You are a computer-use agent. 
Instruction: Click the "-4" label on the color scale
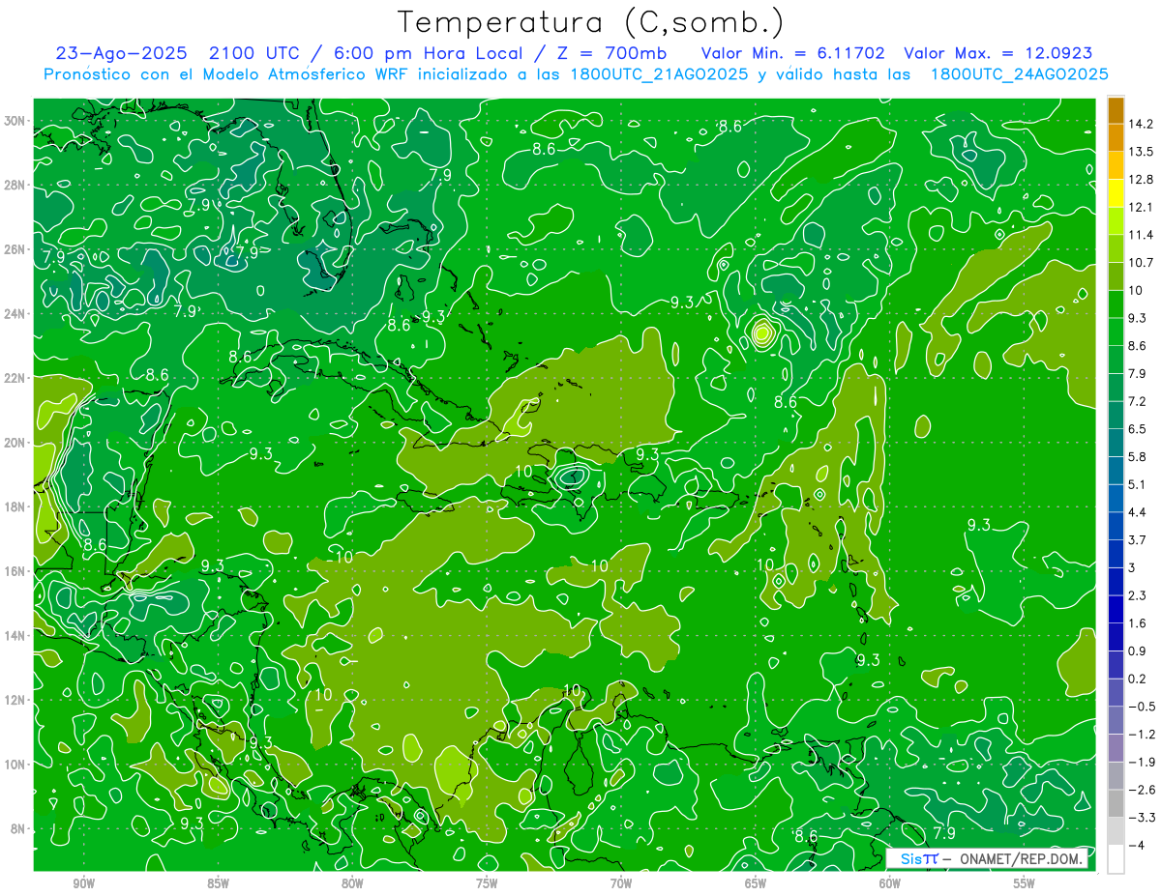[1138, 845]
